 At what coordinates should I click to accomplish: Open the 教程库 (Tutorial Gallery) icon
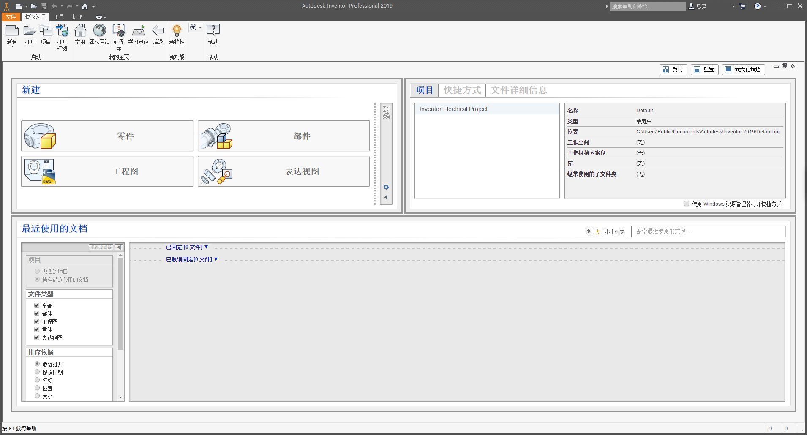[x=119, y=31]
